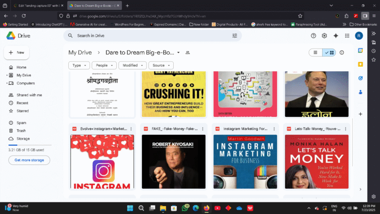
Task: Click the storage usage progress bar
Action: [x=30, y=145]
